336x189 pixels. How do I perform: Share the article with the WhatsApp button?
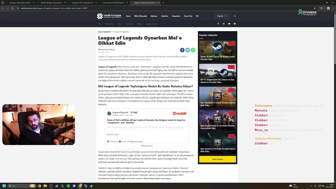click(x=193, y=50)
